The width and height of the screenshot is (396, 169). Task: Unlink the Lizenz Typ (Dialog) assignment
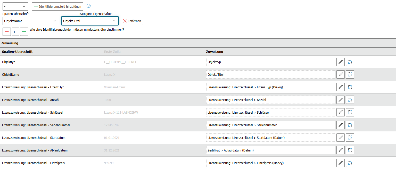point(350,87)
